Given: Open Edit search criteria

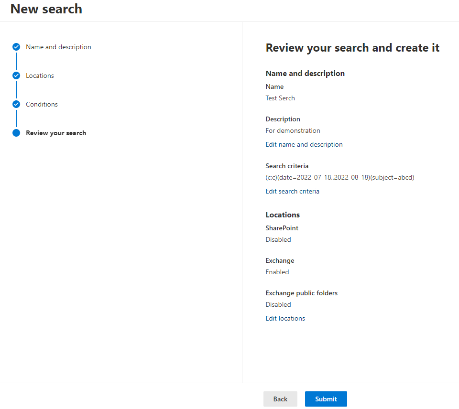Looking at the screenshot, I should 292,191.
